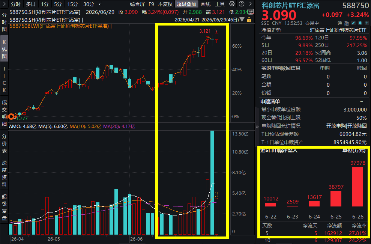Open more options in 申赎清单 header
Viewport: 371px width, 244px height.
coord(361,101)
